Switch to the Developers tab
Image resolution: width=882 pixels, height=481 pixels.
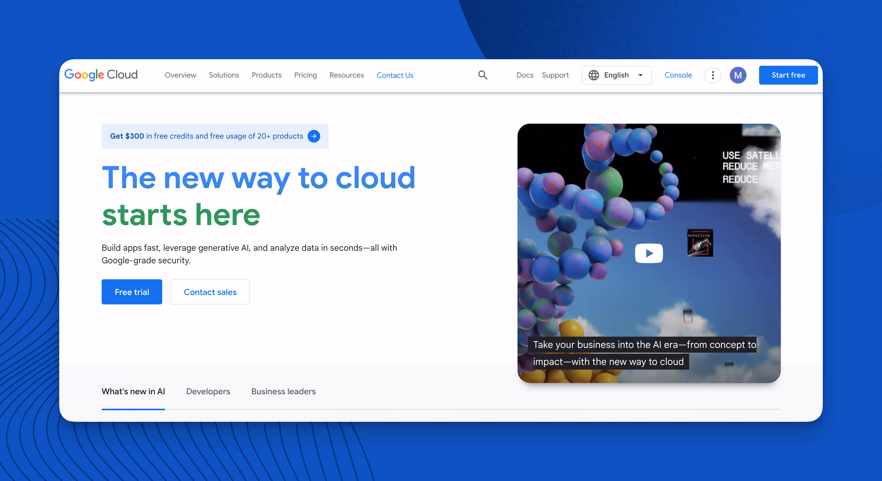click(x=208, y=391)
